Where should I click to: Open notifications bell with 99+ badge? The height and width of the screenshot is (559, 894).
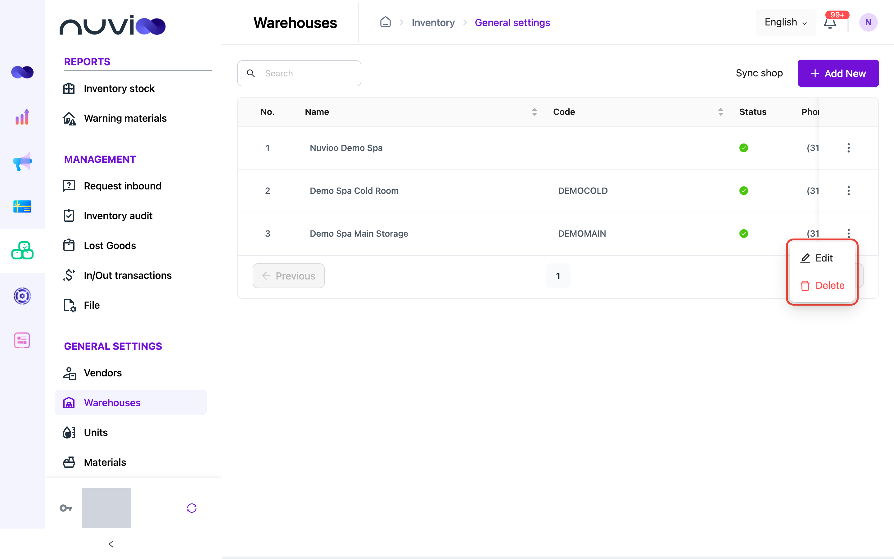[x=830, y=22]
